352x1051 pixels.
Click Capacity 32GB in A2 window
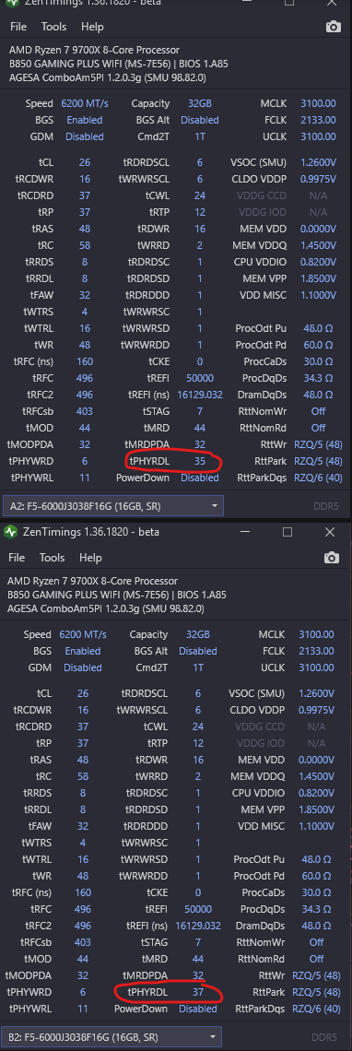coord(200,104)
